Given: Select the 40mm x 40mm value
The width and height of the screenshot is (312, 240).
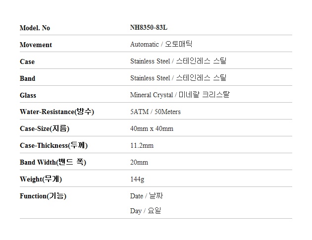Looking at the screenshot, I should (x=152, y=128).
